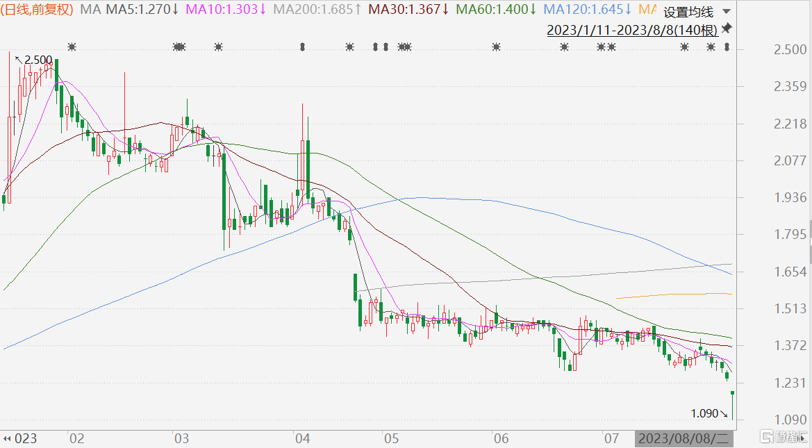
Task: Click the event marker above the 06 month label
Action: 496,47
